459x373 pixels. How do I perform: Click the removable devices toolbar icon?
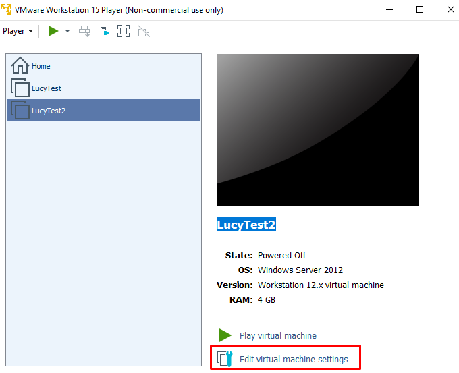(x=104, y=31)
